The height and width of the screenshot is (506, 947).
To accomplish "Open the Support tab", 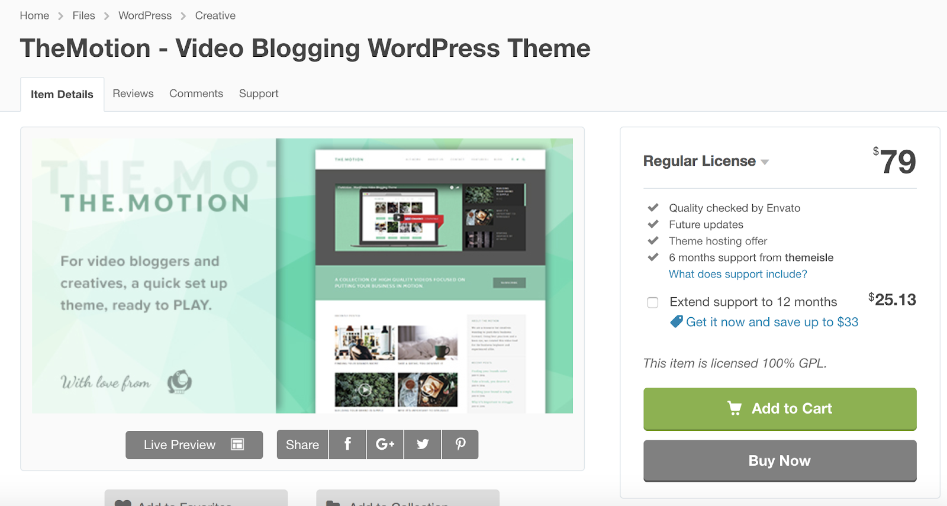I will pyautogui.click(x=259, y=94).
